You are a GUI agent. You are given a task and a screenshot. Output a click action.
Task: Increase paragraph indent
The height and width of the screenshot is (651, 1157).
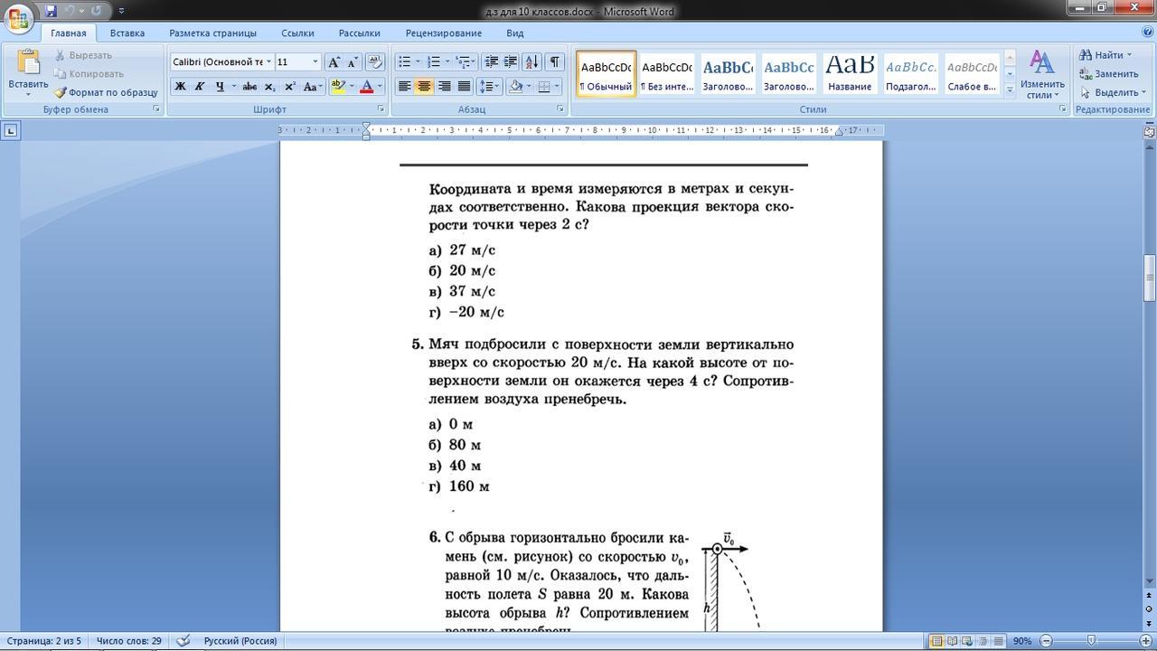click(511, 61)
